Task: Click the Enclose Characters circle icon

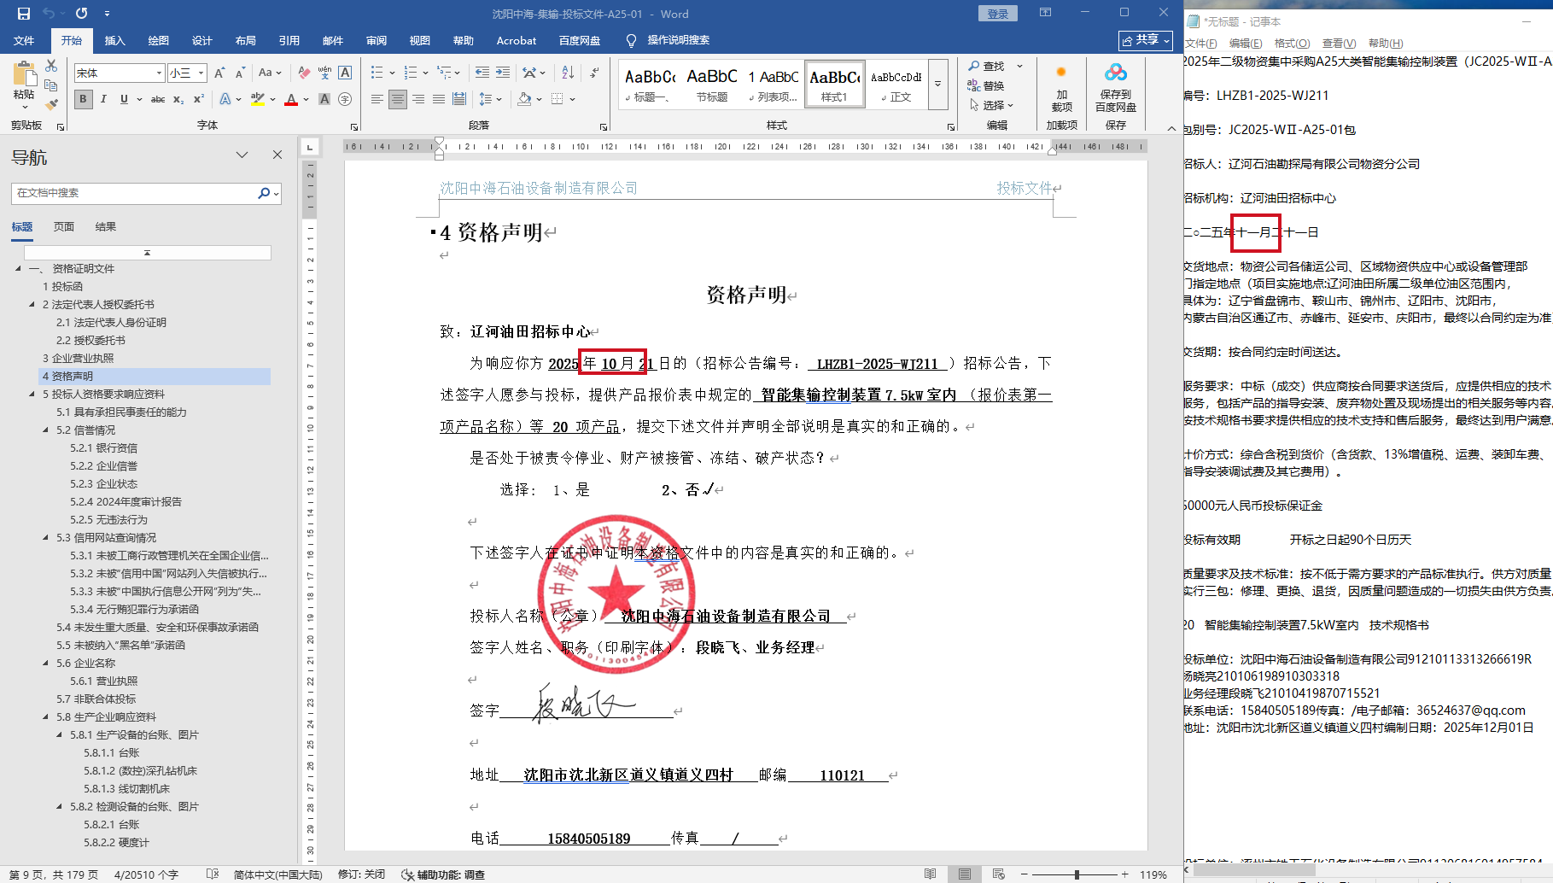Action: 345,99
